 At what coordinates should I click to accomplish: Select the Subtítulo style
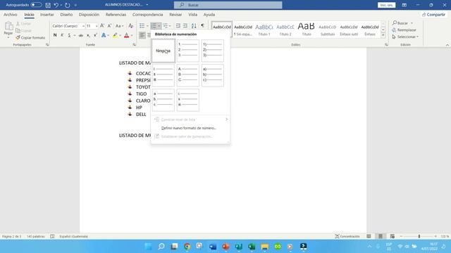coord(327,29)
